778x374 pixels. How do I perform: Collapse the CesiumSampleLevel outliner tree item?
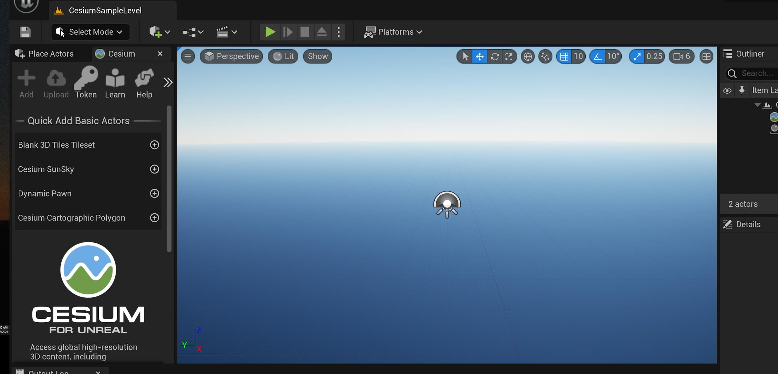click(758, 105)
